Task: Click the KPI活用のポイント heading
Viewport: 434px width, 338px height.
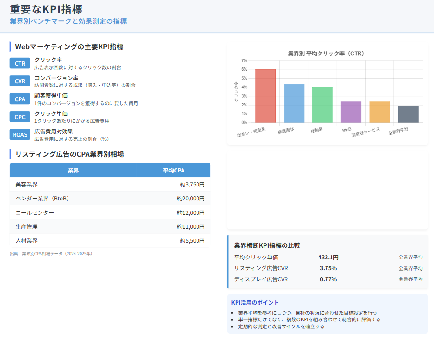Action: (255, 303)
